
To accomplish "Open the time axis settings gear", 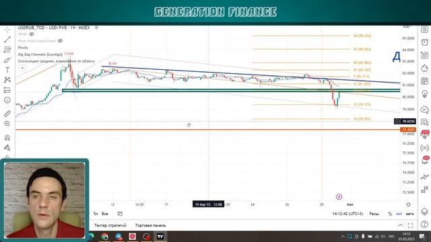I will [409, 204].
